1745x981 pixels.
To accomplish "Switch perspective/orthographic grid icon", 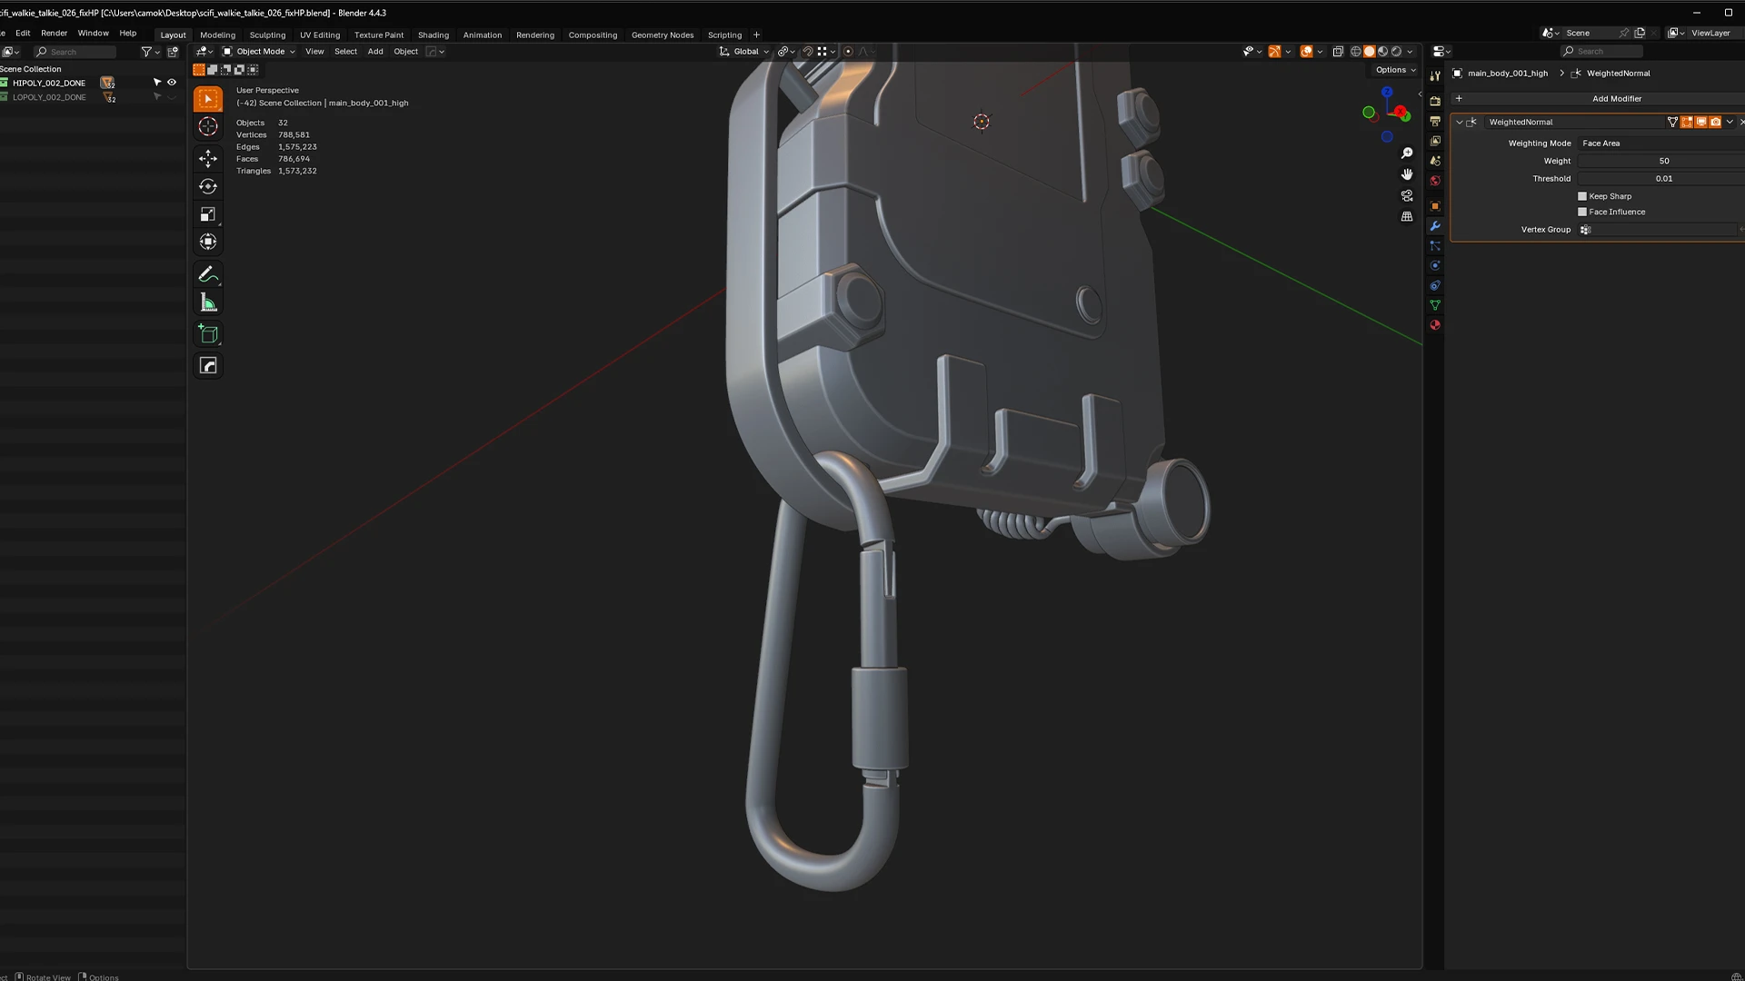I will (x=1407, y=216).
